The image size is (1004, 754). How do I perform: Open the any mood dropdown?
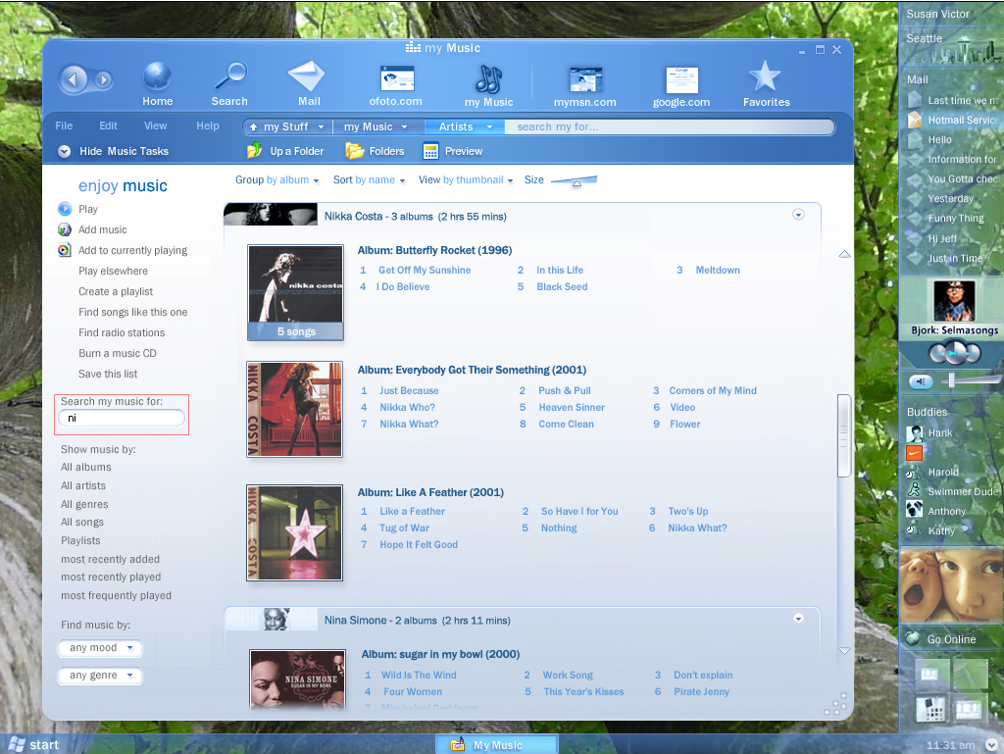coord(100,648)
